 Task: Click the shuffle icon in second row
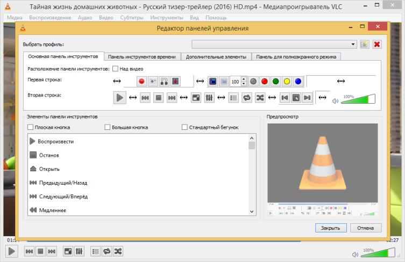click(x=260, y=98)
